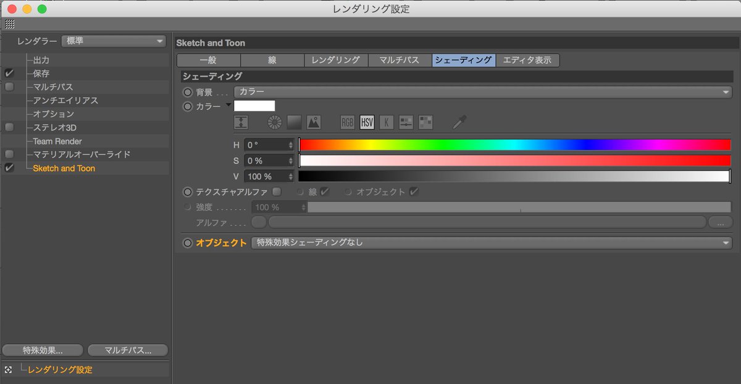
Task: Switch to the color wheel mode icon
Action: point(274,122)
